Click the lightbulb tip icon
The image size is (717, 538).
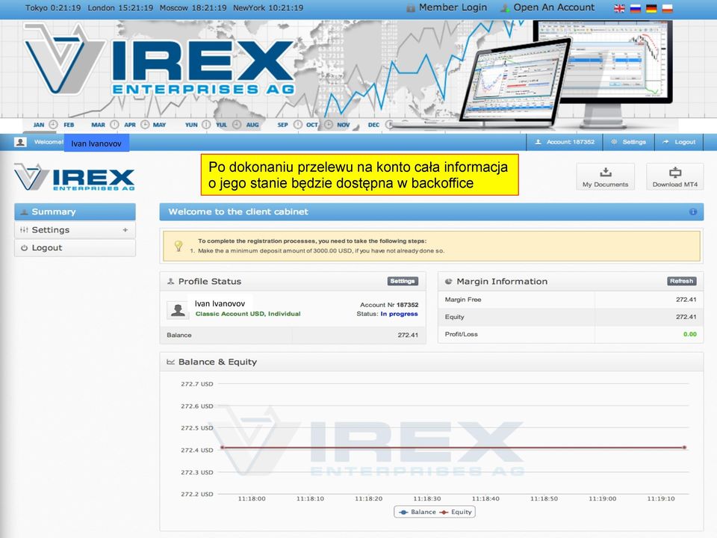coord(179,246)
